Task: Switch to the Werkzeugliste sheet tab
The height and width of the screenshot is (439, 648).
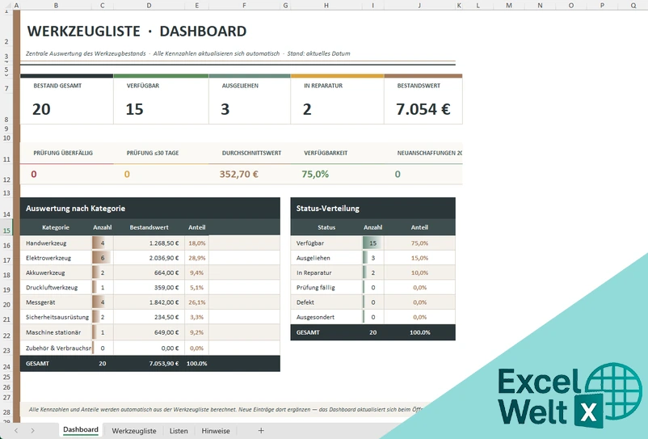Action: click(x=134, y=431)
